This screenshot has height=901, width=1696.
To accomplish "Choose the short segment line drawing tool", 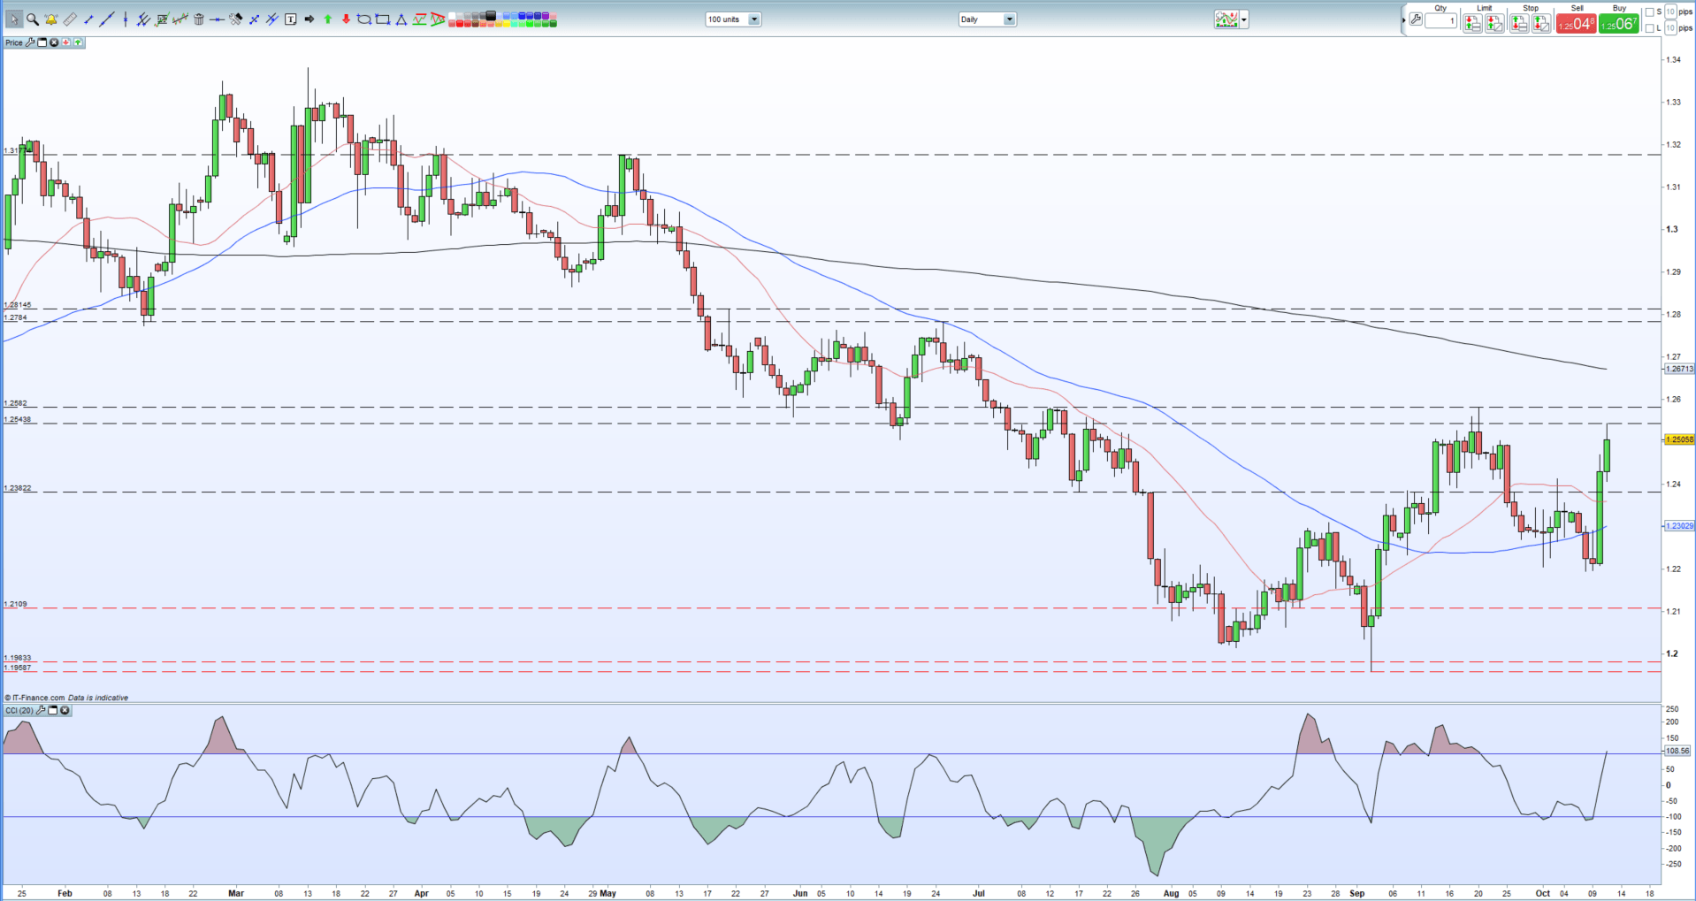I will [88, 19].
